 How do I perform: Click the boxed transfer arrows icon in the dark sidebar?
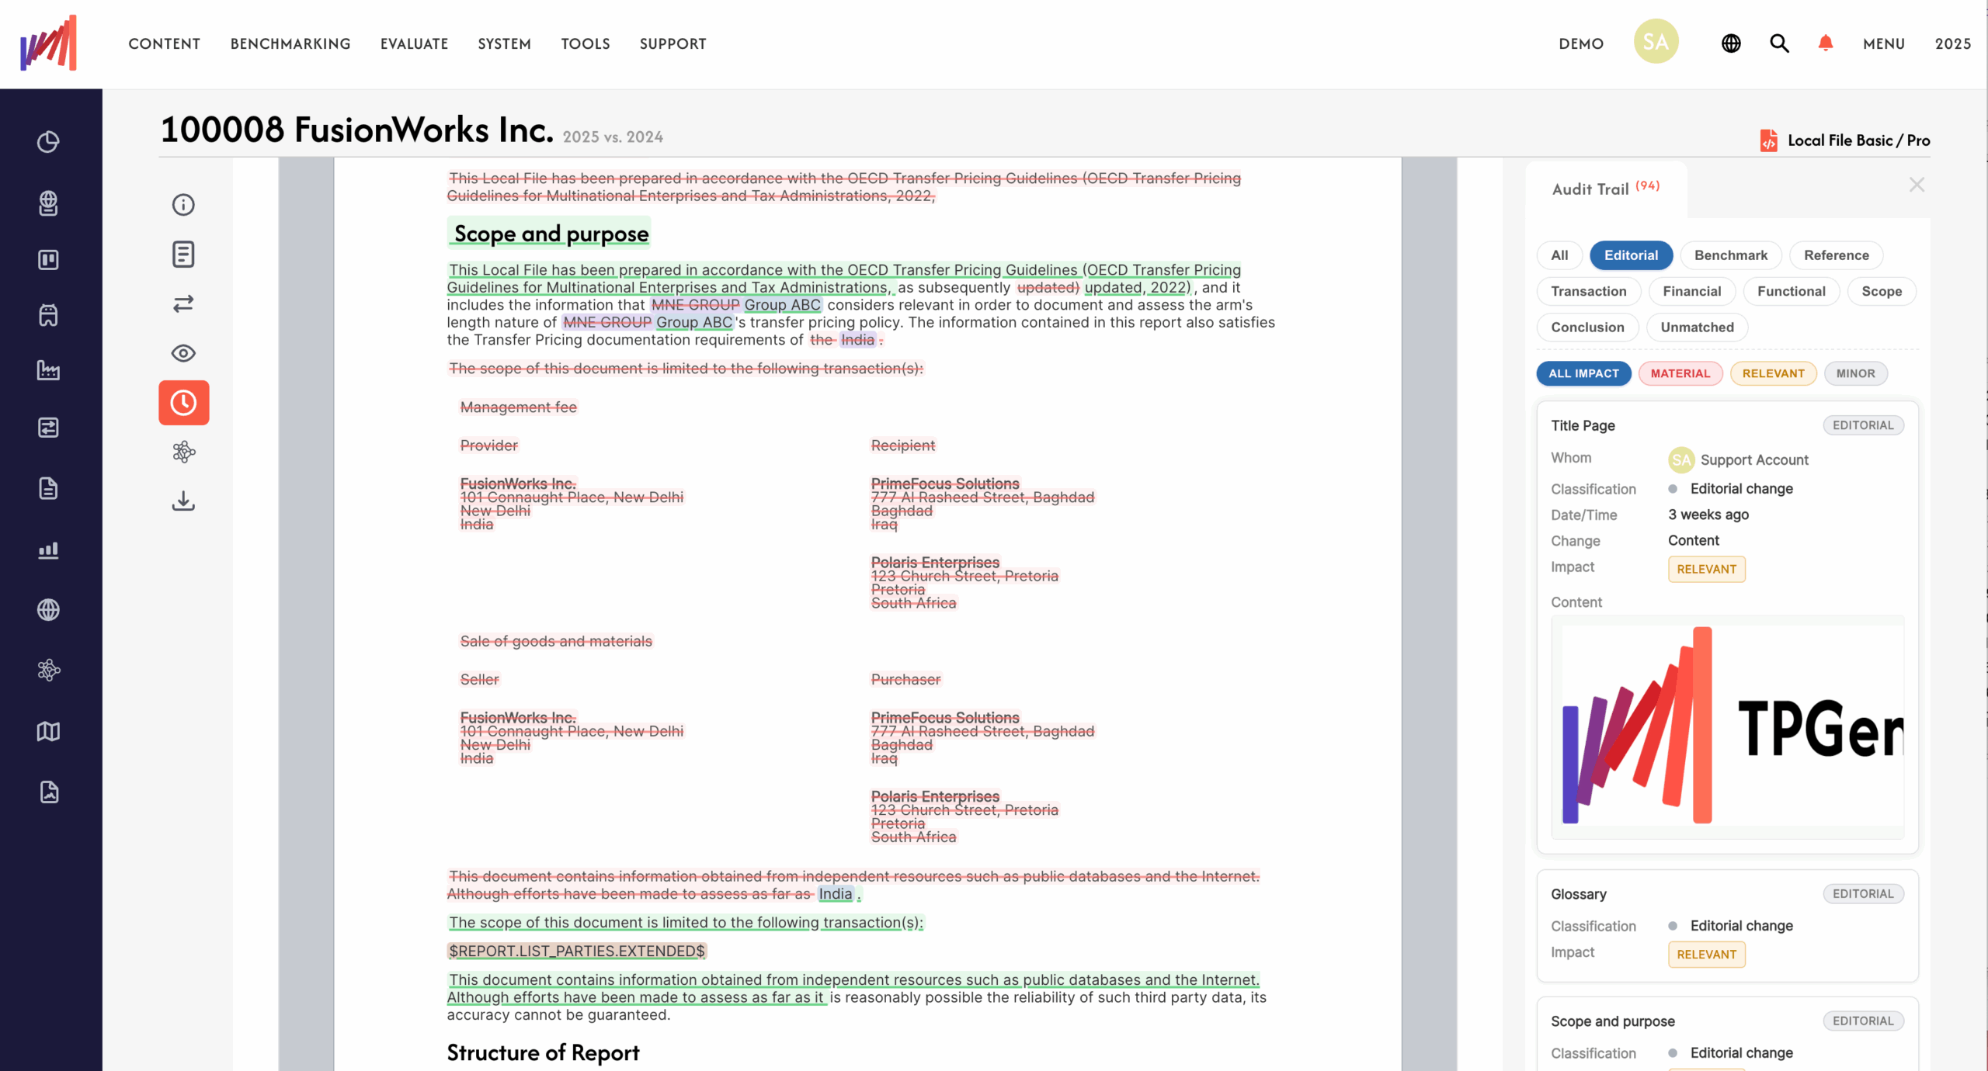click(x=48, y=428)
